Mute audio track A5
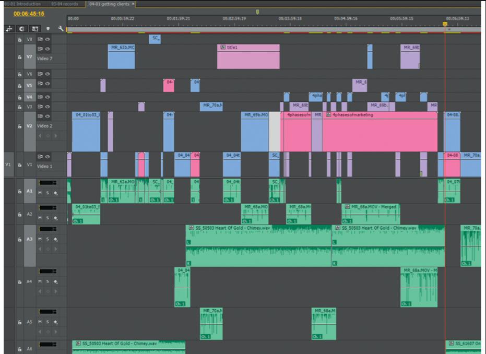The width and height of the screenshot is (486, 354). [40, 322]
